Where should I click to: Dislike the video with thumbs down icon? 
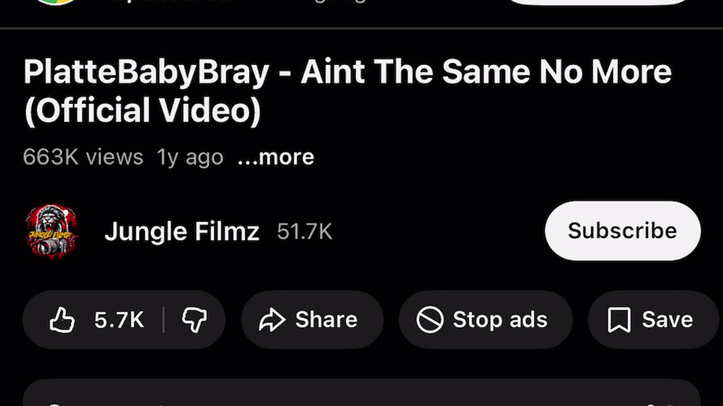pyautogui.click(x=194, y=320)
